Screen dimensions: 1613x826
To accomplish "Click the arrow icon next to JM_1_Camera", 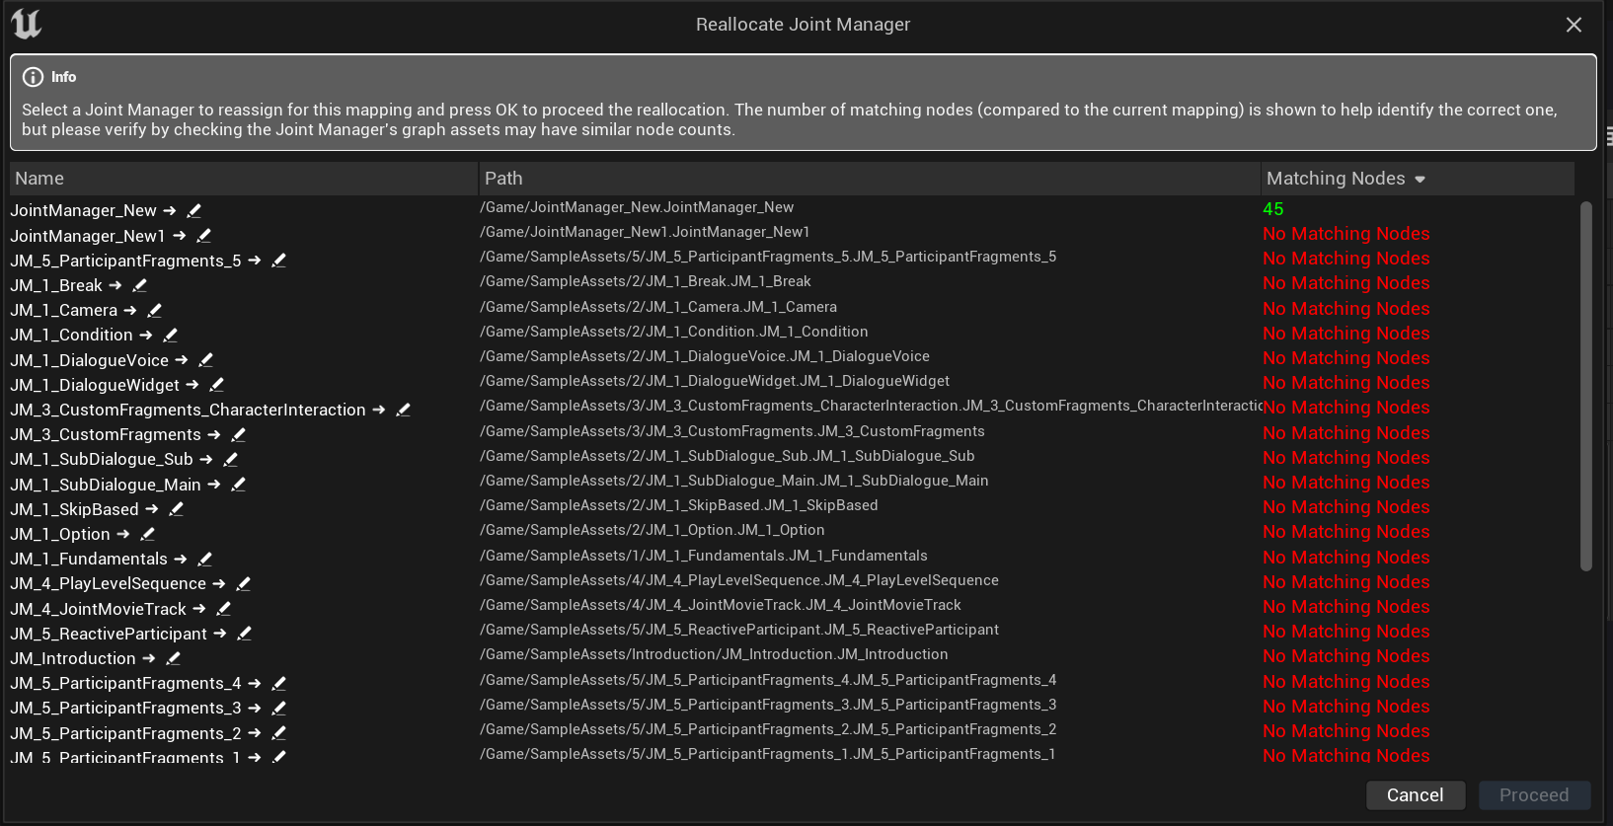I will coord(130,310).
